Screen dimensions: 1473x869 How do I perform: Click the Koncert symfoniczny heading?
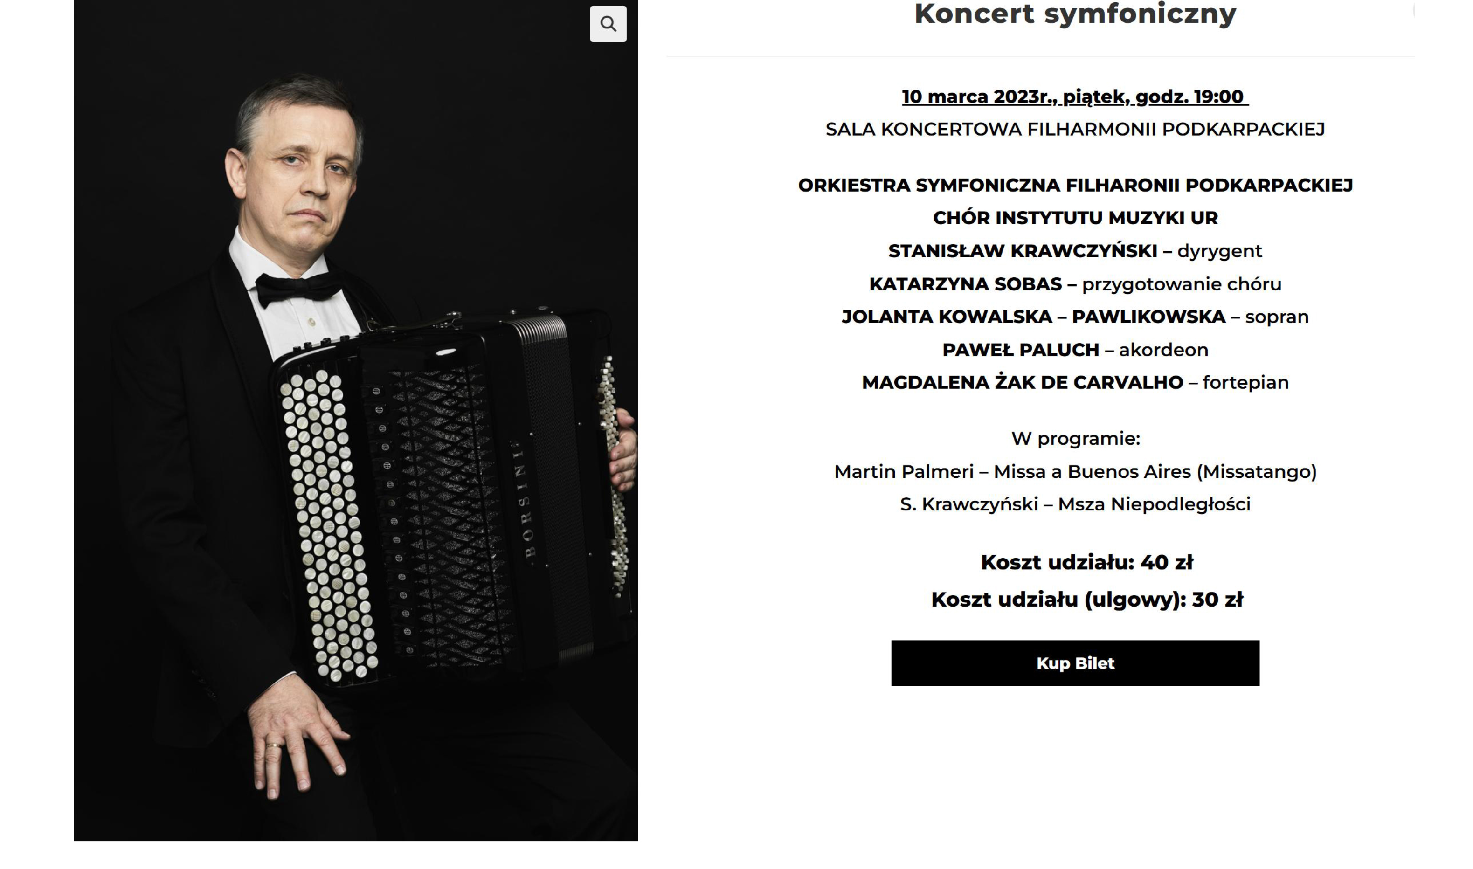(1075, 14)
